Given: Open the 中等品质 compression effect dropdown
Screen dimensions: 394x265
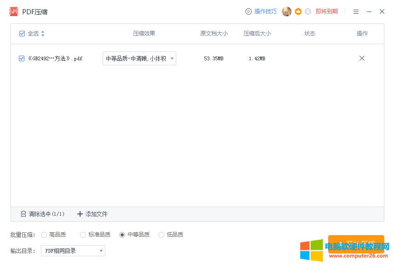Looking at the screenshot, I should (x=139, y=58).
